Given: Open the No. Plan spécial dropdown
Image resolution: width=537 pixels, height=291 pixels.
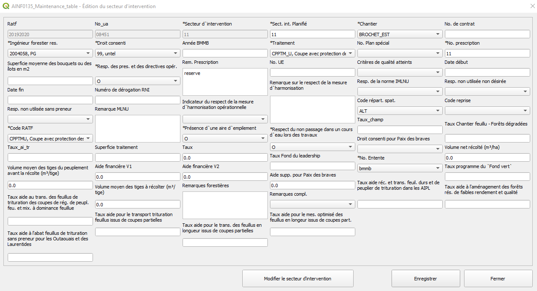Looking at the screenshot, I should click(x=400, y=53).
